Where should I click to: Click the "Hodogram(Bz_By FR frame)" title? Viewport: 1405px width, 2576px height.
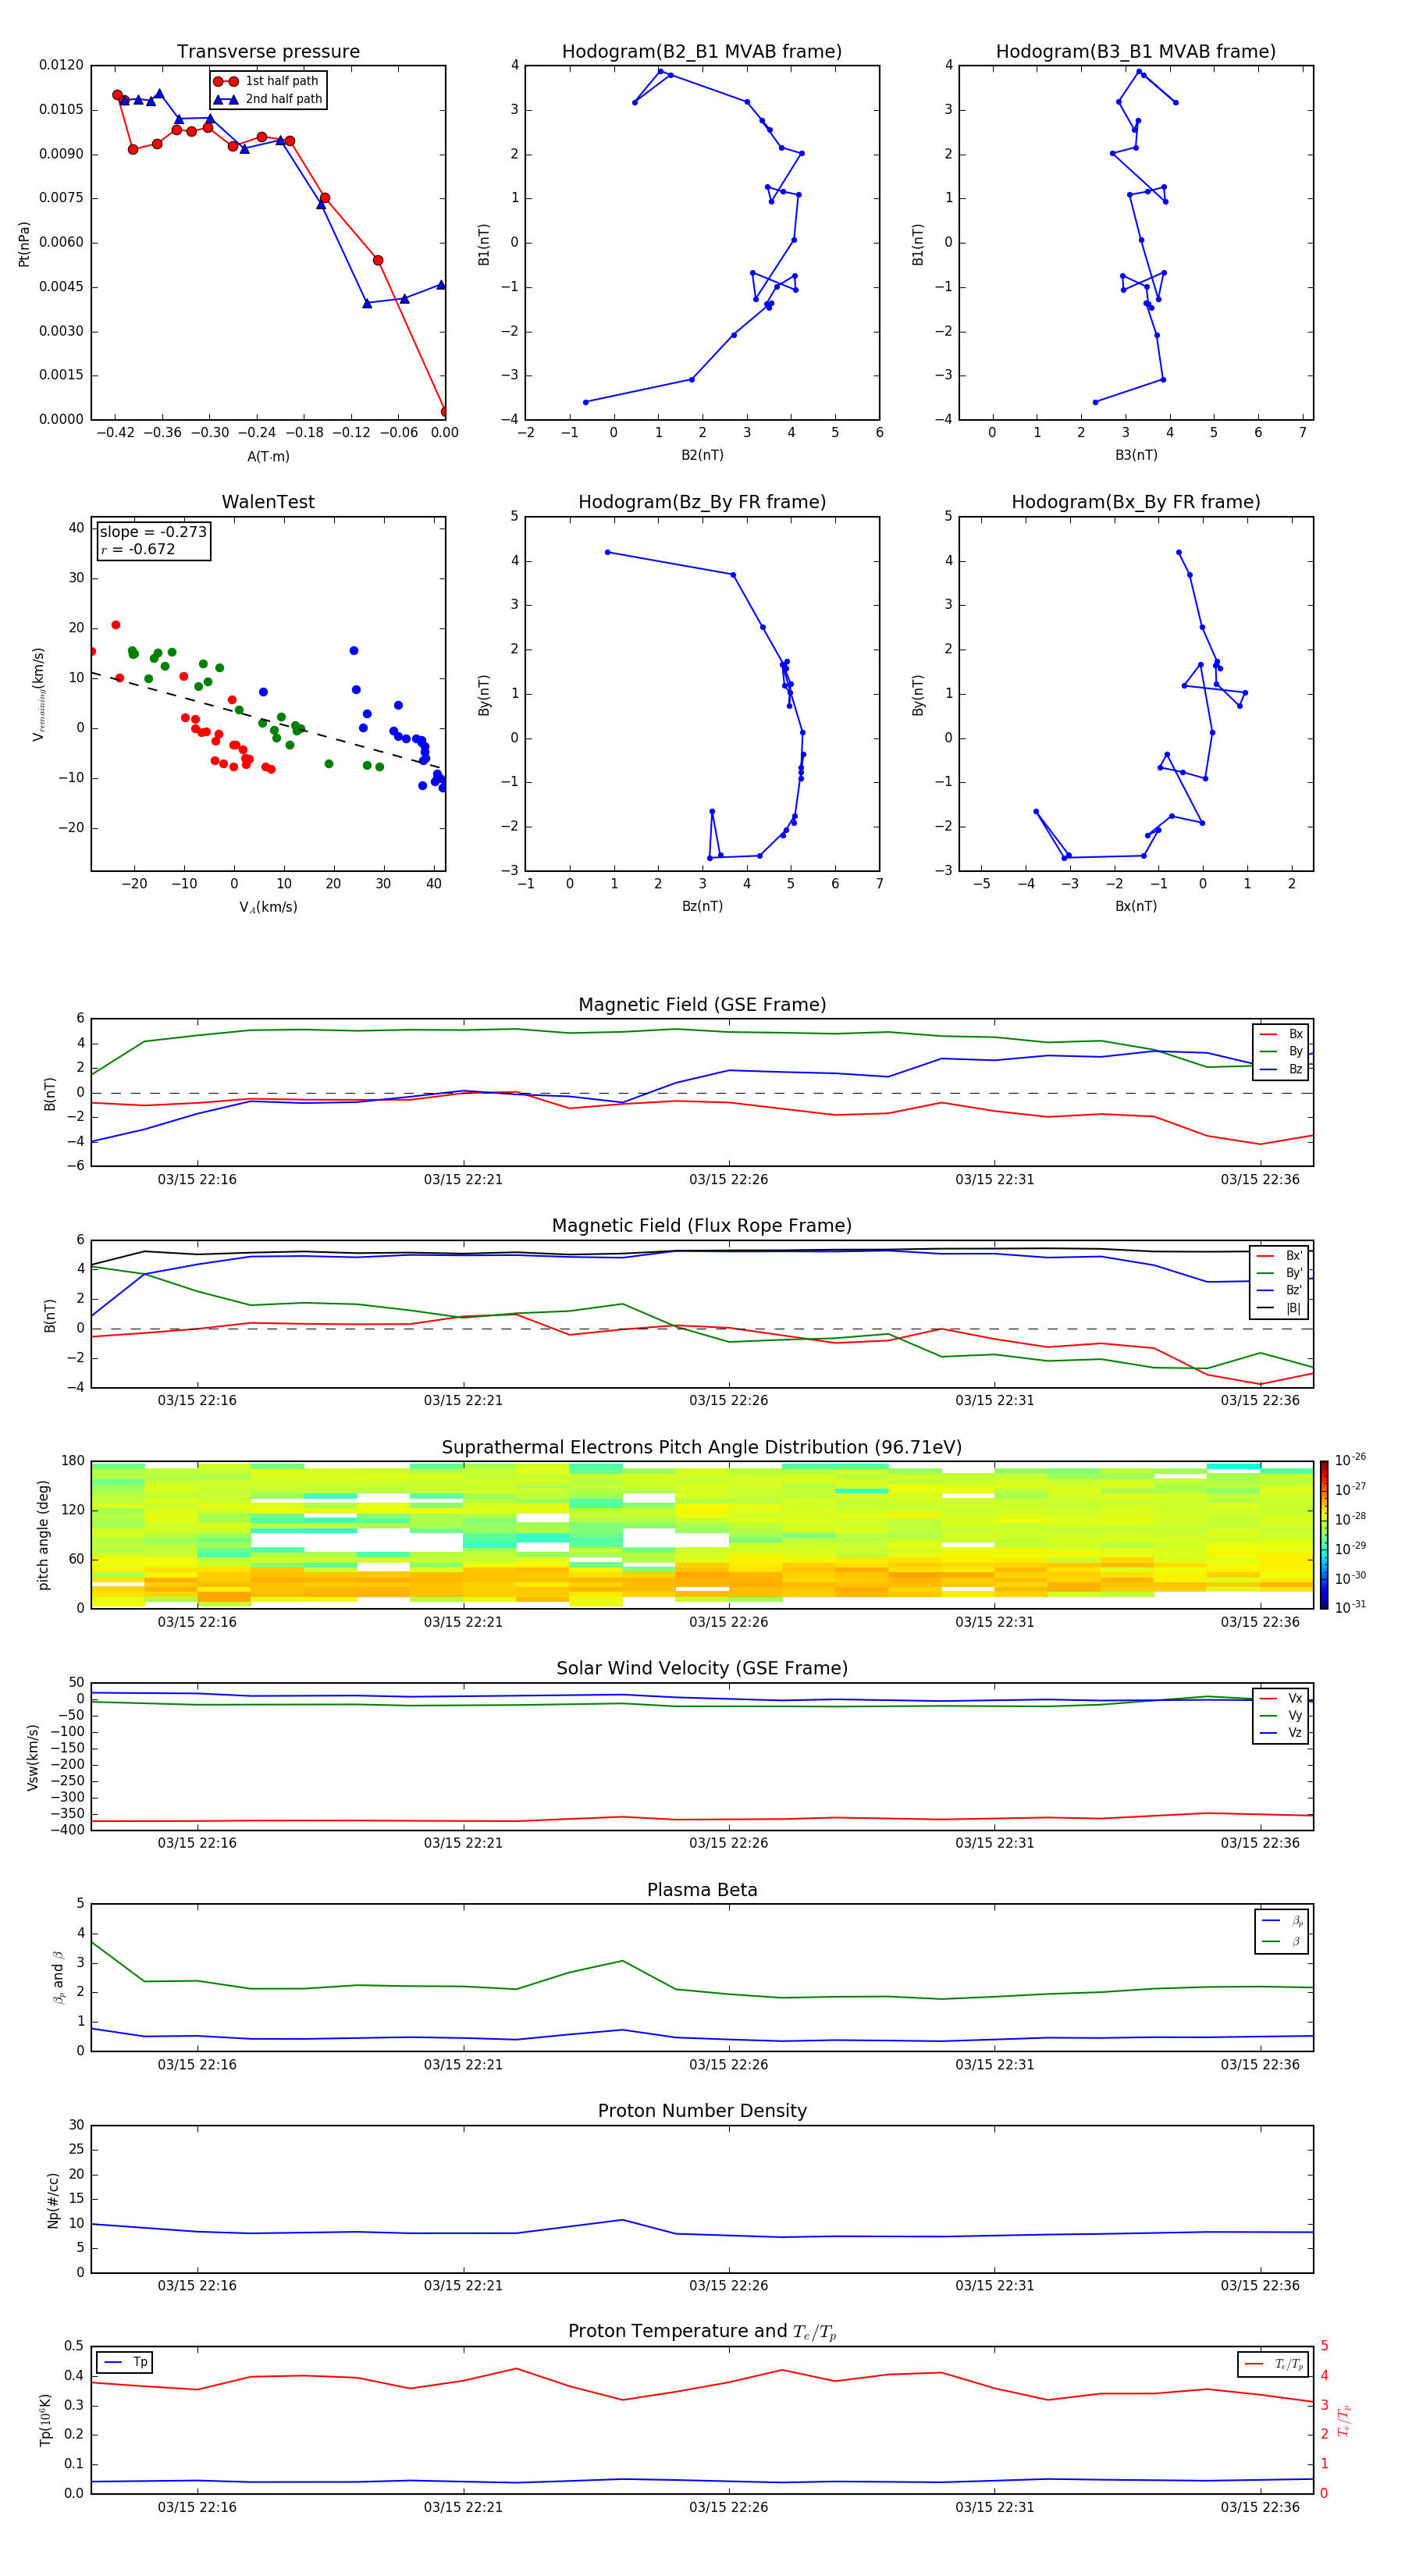click(702, 502)
